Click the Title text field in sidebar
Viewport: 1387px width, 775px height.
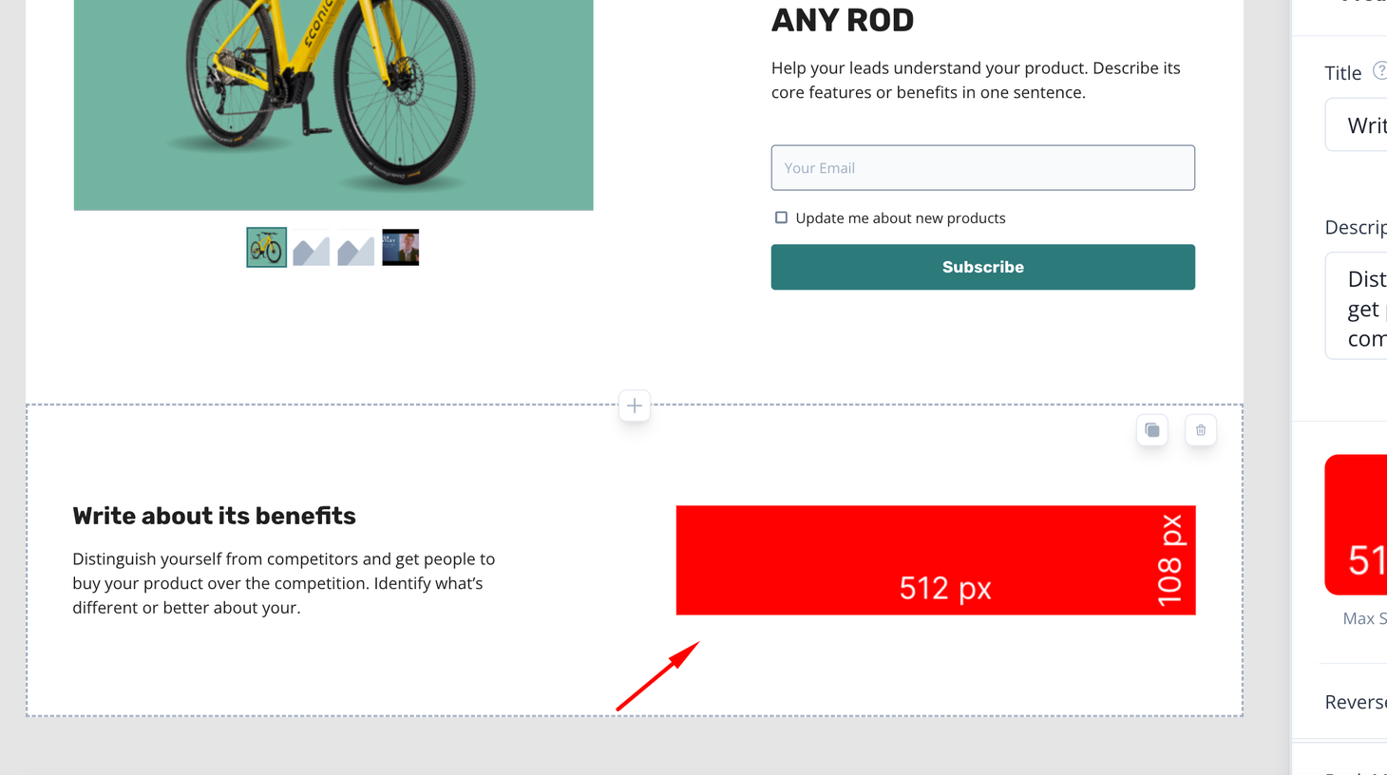1357,124
